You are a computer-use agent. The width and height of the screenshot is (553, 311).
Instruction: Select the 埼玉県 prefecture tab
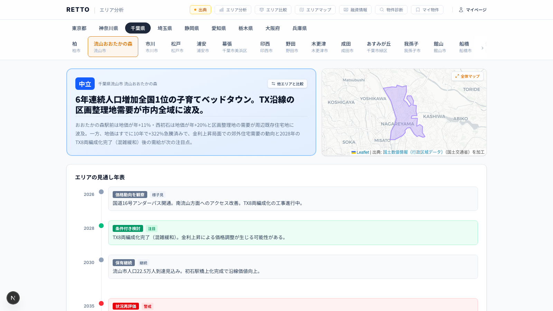pos(165,28)
